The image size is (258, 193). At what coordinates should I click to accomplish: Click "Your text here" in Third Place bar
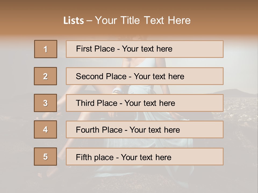pyautogui.click(x=150, y=103)
